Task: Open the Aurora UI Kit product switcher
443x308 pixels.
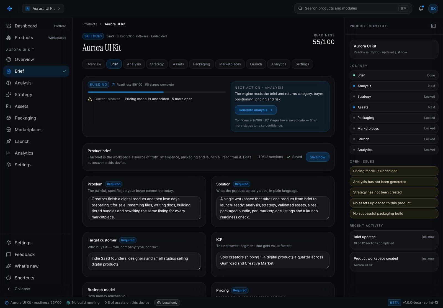Action: click(x=43, y=9)
